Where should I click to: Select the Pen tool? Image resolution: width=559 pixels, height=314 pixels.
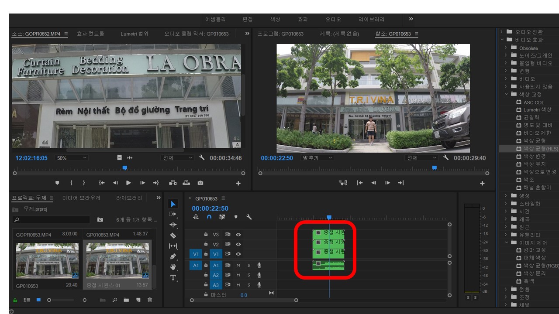point(173,256)
